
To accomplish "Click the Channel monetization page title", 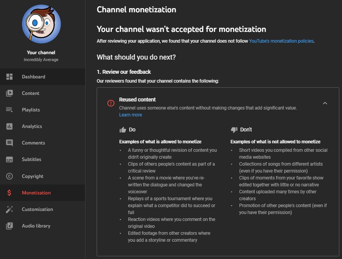I will click(136, 10).
